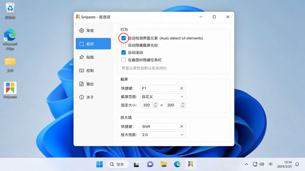Select the 截屏 tab in sidebar
This screenshot has width=305, height=171.
coord(93,44)
